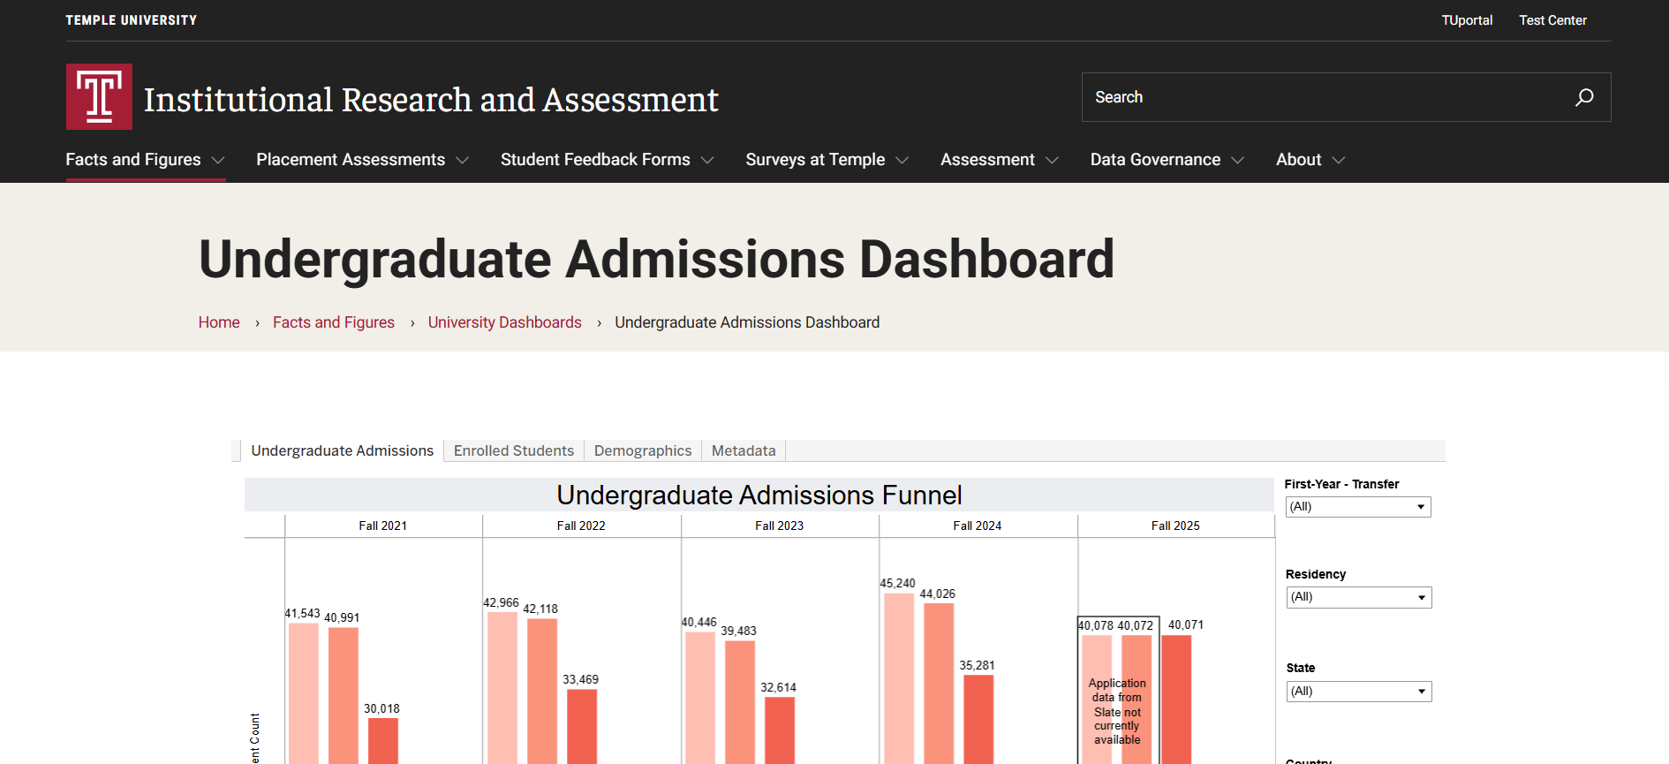
Task: Click the Fall 2022 bar labeled 33,469
Action: click(x=582, y=726)
